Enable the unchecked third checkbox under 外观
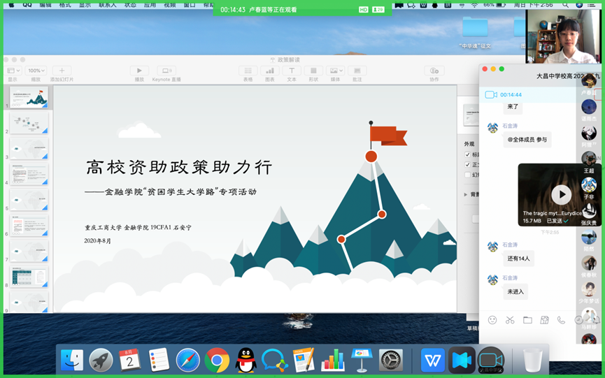 point(468,175)
